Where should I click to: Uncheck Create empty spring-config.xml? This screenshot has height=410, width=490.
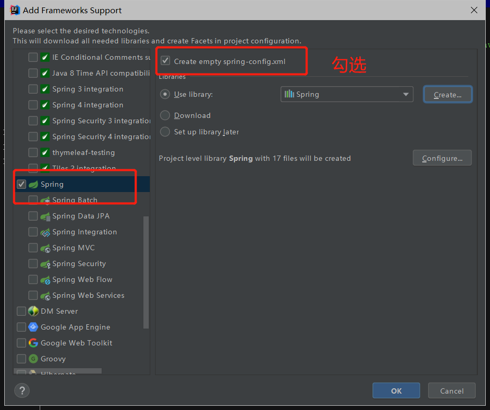pyautogui.click(x=165, y=61)
